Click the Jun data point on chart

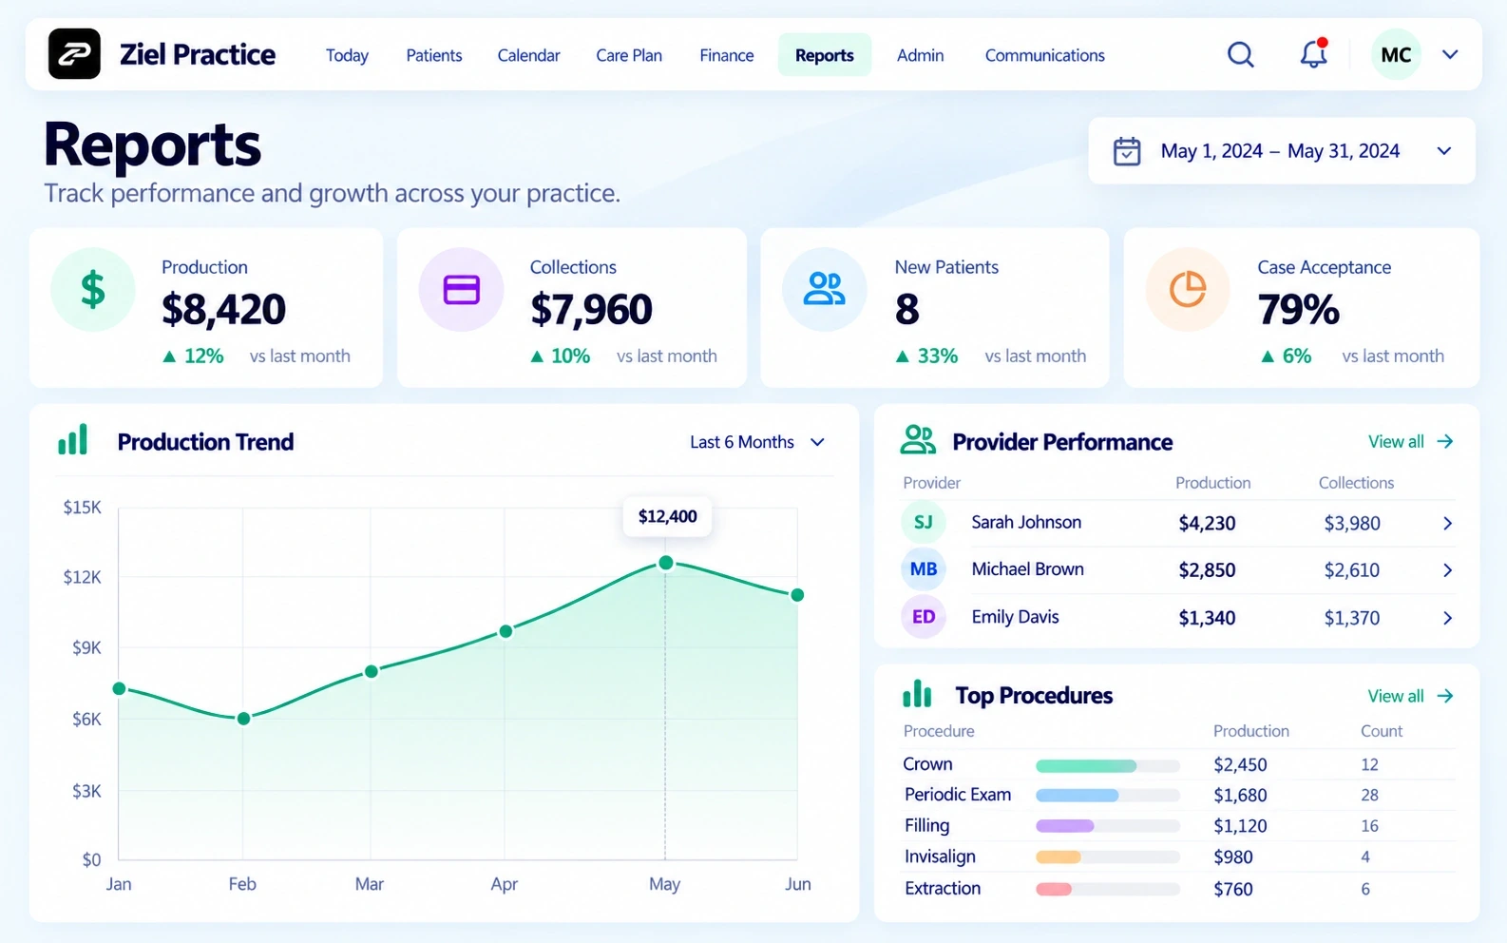(797, 595)
